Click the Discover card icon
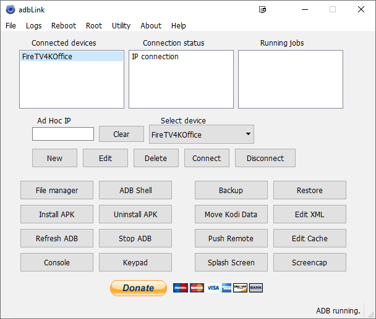This screenshot has height=319, width=376. [241, 288]
